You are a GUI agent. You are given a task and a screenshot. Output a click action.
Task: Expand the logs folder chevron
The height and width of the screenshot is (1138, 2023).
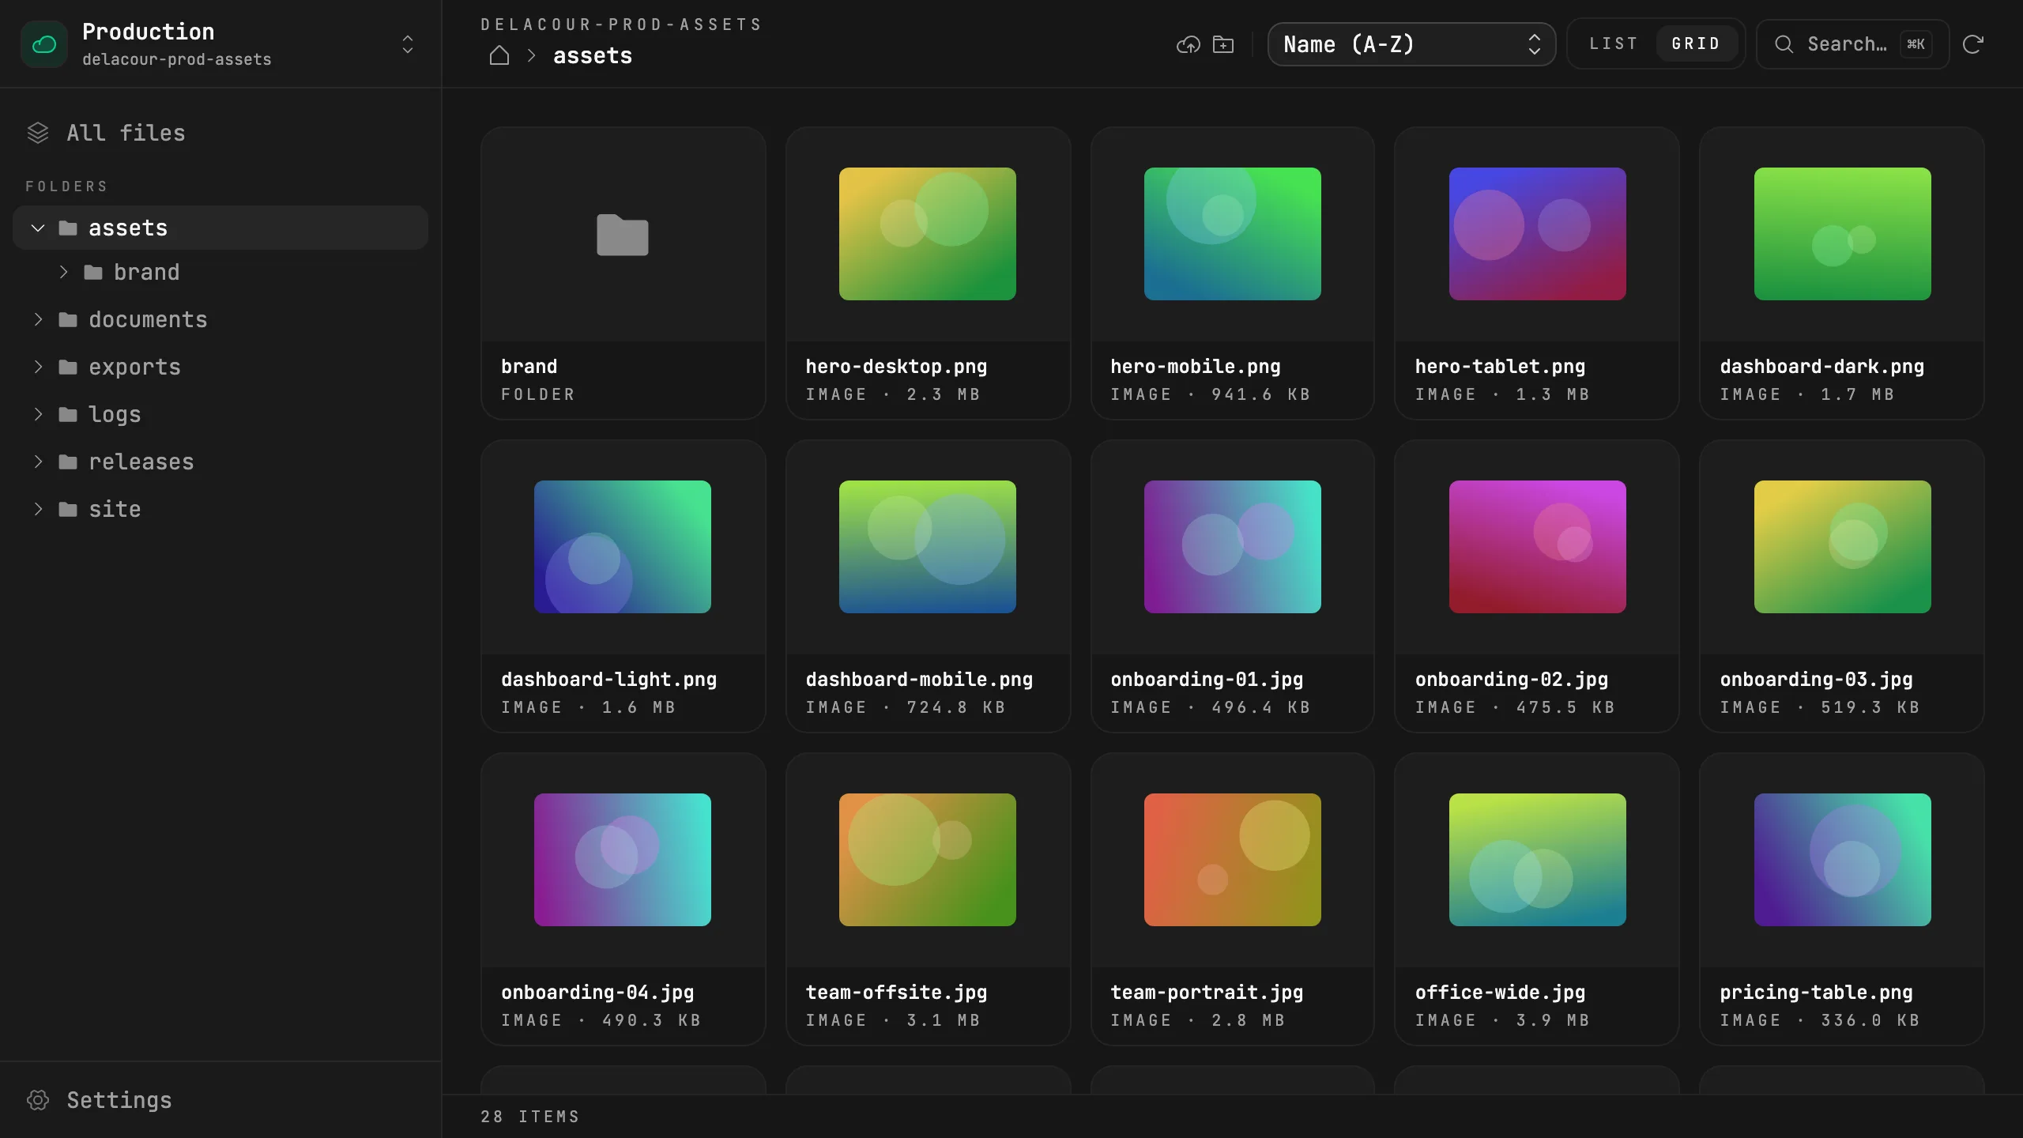click(38, 414)
